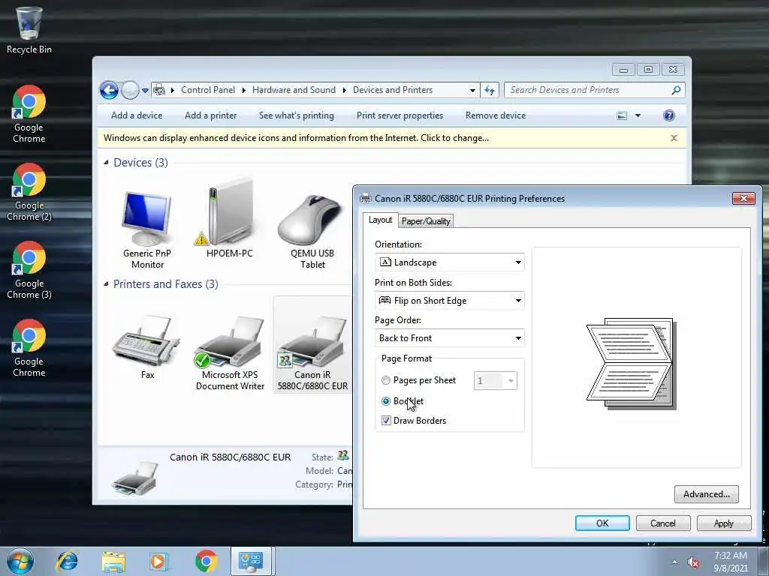
Task: Click the Control Panel taskbar button
Action: 251,561
